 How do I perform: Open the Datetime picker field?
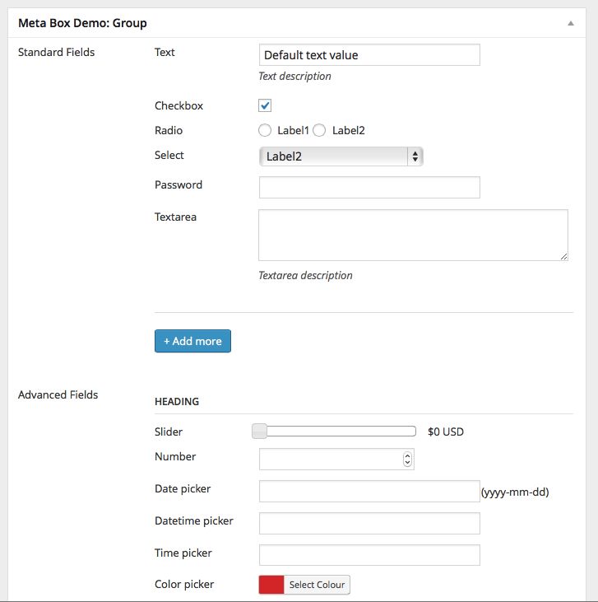(x=369, y=524)
